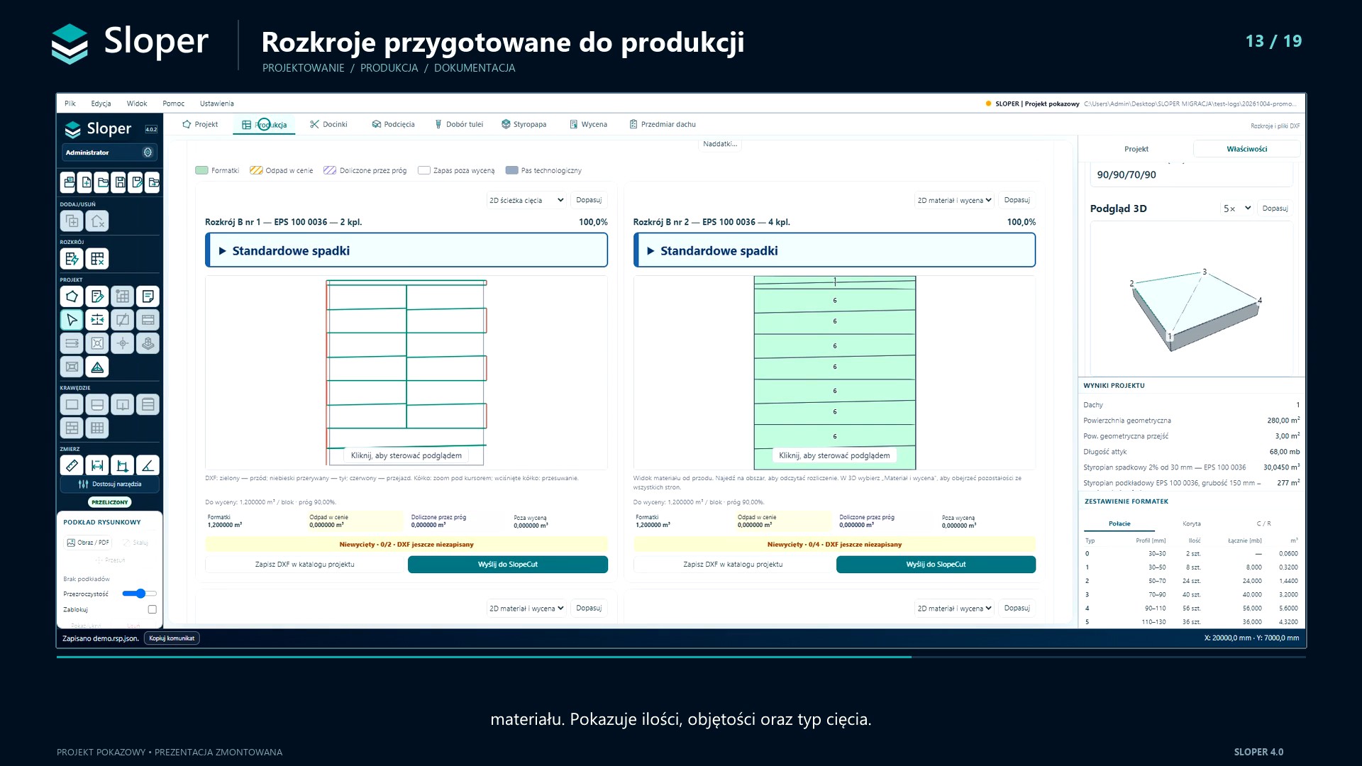The image size is (1362, 766).
Task: Expand Standardowe spadki for Rozkrój B nr 1
Action: point(406,250)
